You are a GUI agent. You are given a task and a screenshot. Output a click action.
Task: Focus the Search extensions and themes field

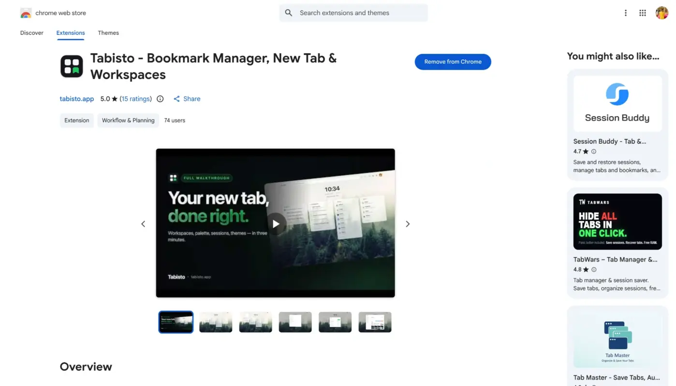click(x=353, y=13)
